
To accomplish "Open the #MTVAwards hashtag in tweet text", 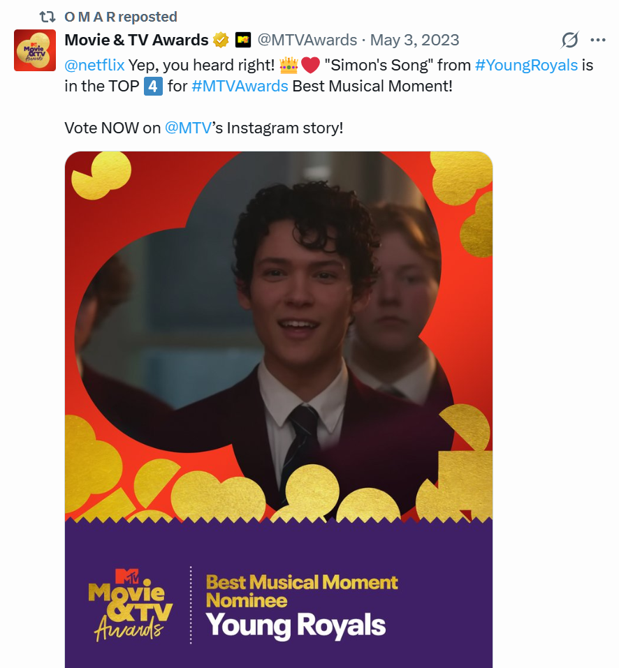I will [x=240, y=87].
